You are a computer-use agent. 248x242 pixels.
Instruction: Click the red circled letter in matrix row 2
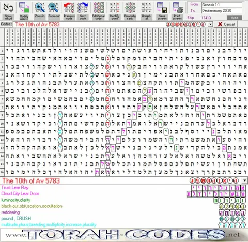click(108, 58)
